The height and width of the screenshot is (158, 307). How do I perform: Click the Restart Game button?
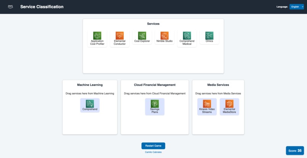pyautogui.click(x=153, y=146)
